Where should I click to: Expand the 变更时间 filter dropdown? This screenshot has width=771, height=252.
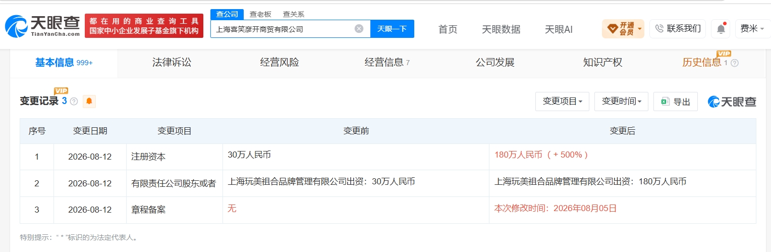tap(622, 102)
